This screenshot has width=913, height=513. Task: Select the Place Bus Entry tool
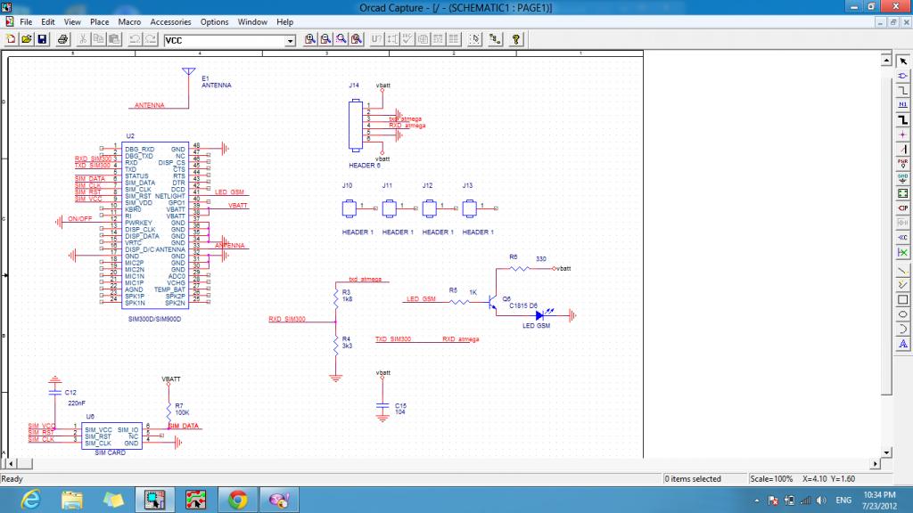point(902,149)
